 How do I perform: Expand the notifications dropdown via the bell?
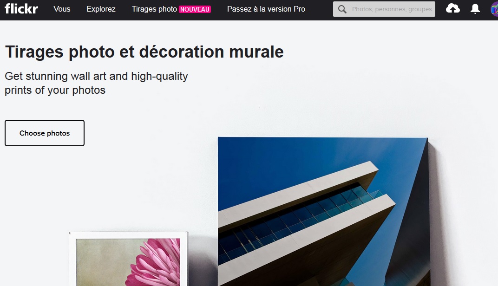tap(475, 9)
